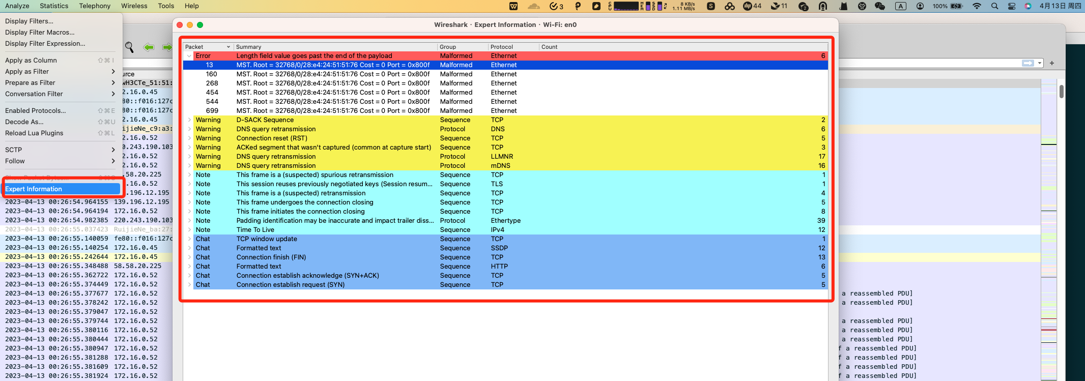Open the WeChat menu bar icon
Image resolution: width=1085 pixels, height=381 pixels.
click(880, 6)
